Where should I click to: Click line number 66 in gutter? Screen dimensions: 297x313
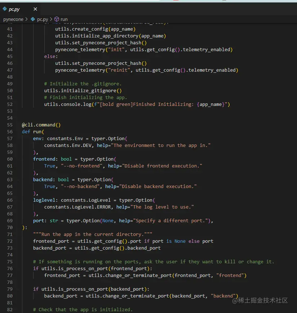pyautogui.click(x=10, y=200)
